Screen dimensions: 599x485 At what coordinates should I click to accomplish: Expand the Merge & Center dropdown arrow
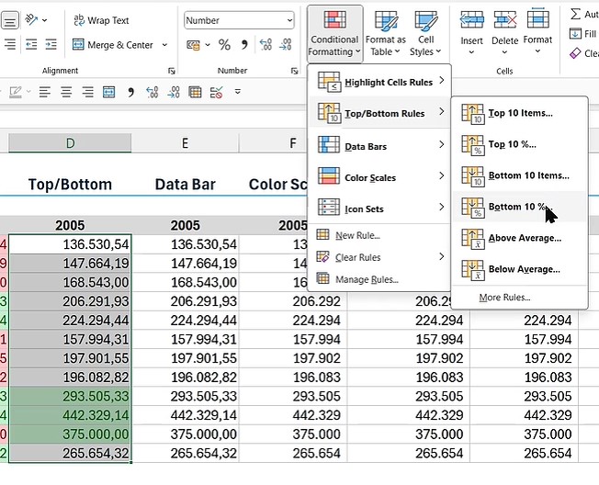coord(165,44)
